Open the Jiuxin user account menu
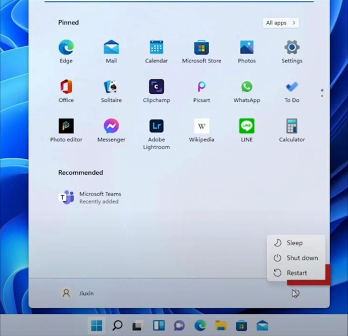The height and width of the screenshot is (336, 348). pos(77,293)
